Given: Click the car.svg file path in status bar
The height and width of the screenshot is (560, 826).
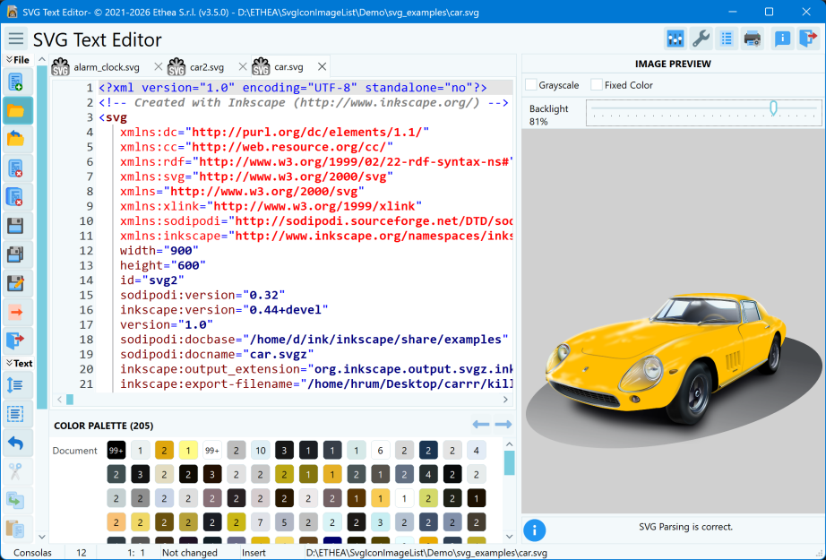Looking at the screenshot, I should [426, 553].
